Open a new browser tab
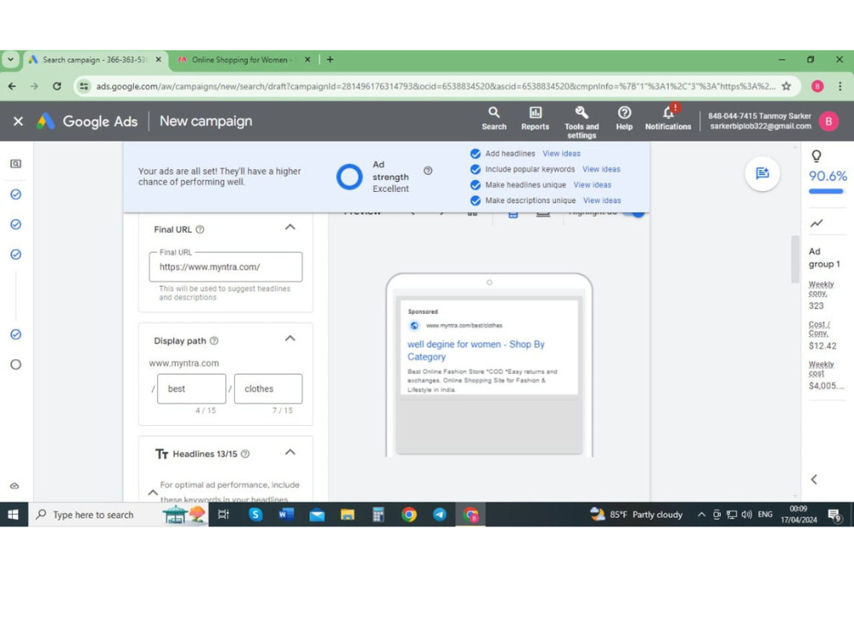Screen dimensions: 854x640 [330, 60]
